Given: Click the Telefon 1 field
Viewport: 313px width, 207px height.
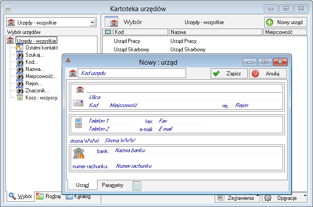Looking at the screenshot, I should tap(110, 121).
